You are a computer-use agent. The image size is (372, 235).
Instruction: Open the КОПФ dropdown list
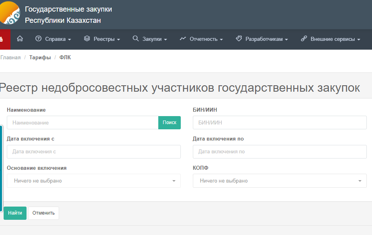point(280,181)
